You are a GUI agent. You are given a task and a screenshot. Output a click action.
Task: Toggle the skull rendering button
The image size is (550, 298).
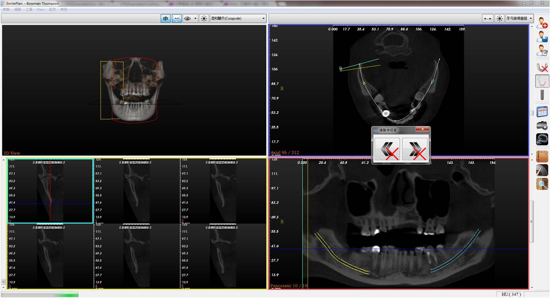coord(176,19)
